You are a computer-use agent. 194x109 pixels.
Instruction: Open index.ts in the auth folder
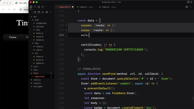pyautogui.click(x=40, y=33)
